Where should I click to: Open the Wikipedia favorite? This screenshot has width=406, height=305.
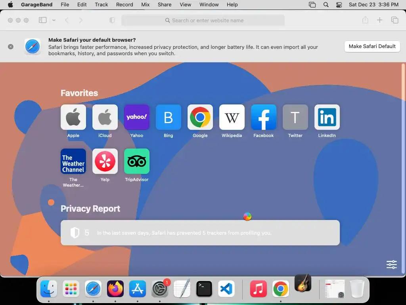pyautogui.click(x=232, y=117)
